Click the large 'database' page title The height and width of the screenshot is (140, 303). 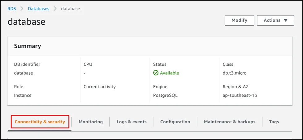(26, 22)
